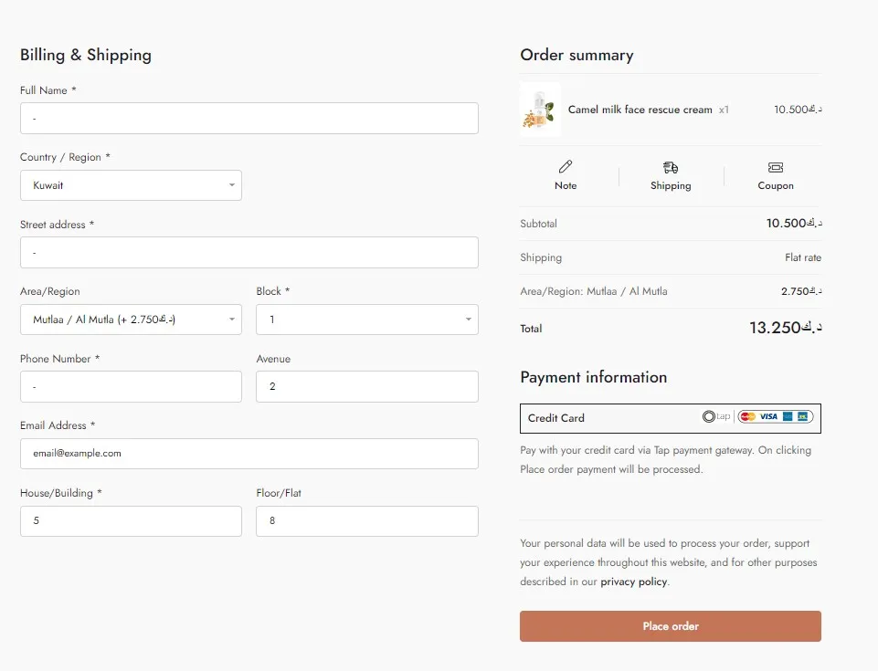Expand the Area/Region dropdown
Viewport: 878px width, 671px height.
[131, 320]
